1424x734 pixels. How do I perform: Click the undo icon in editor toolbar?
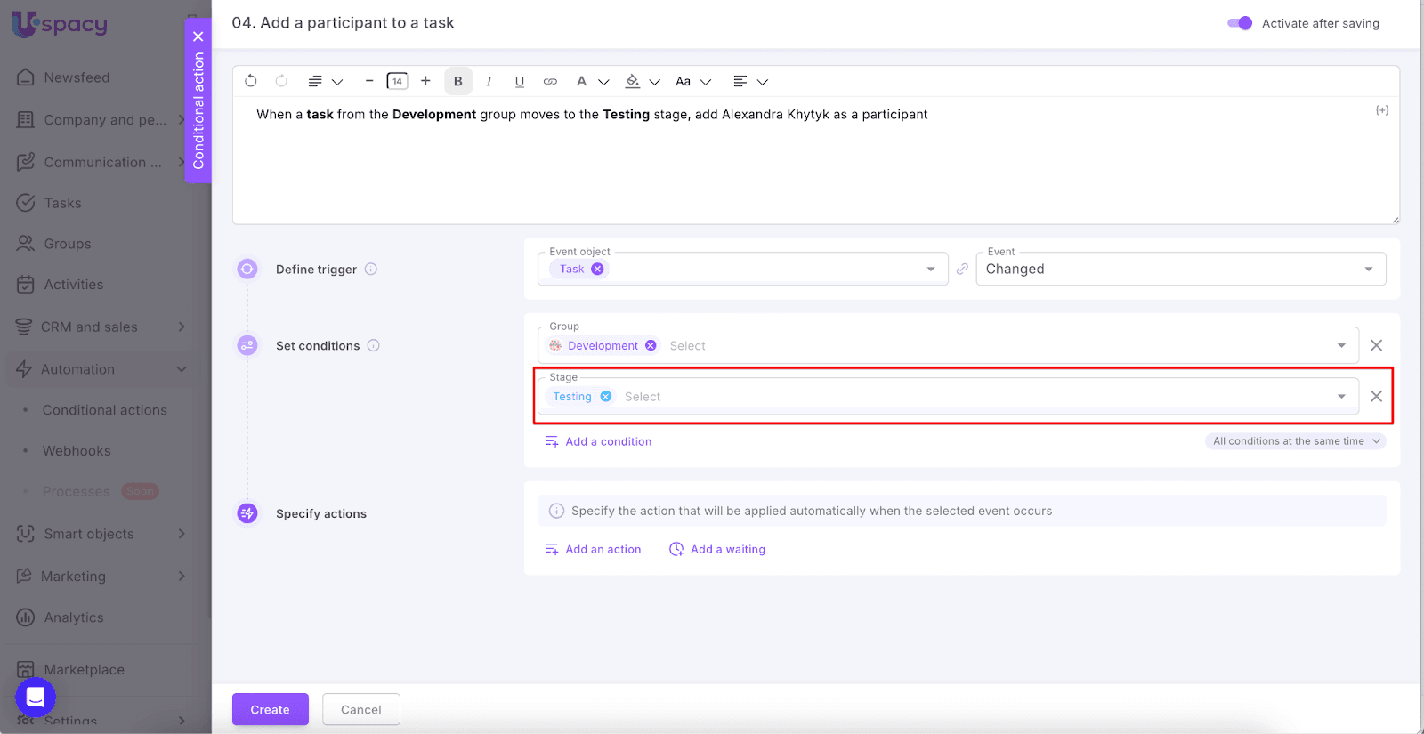(x=251, y=81)
